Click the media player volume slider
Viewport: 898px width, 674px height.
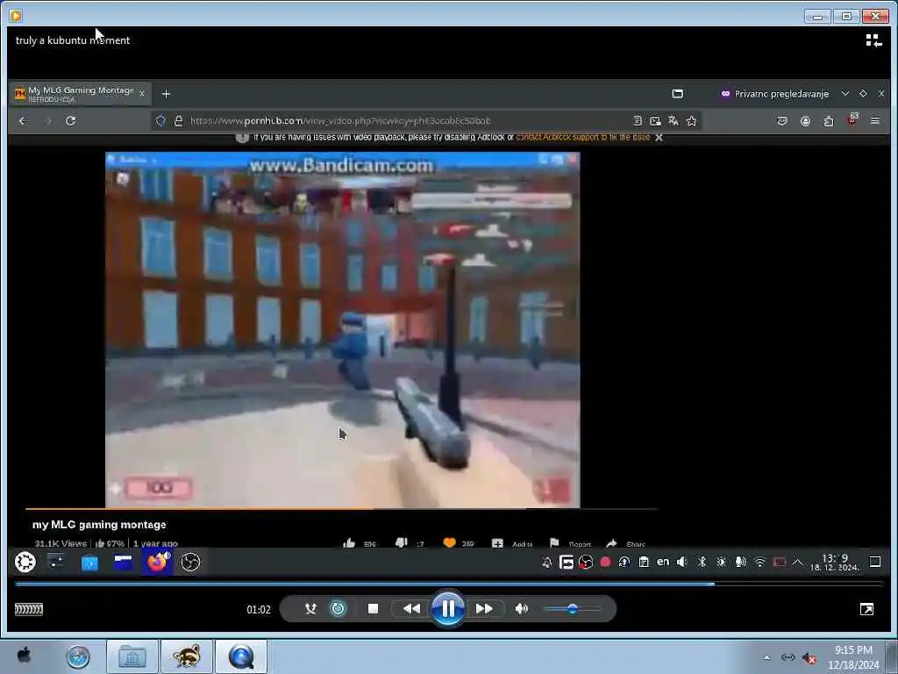[x=572, y=609]
